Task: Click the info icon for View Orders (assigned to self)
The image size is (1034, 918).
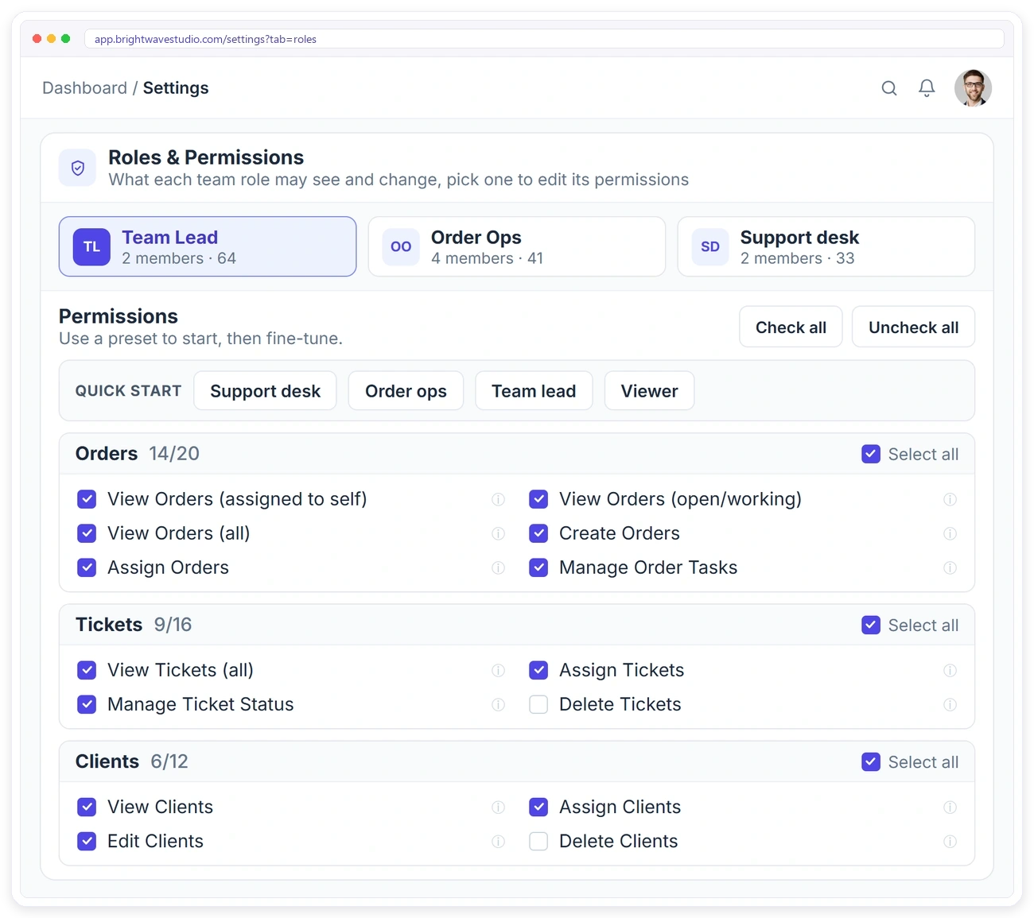Action: pyautogui.click(x=498, y=499)
